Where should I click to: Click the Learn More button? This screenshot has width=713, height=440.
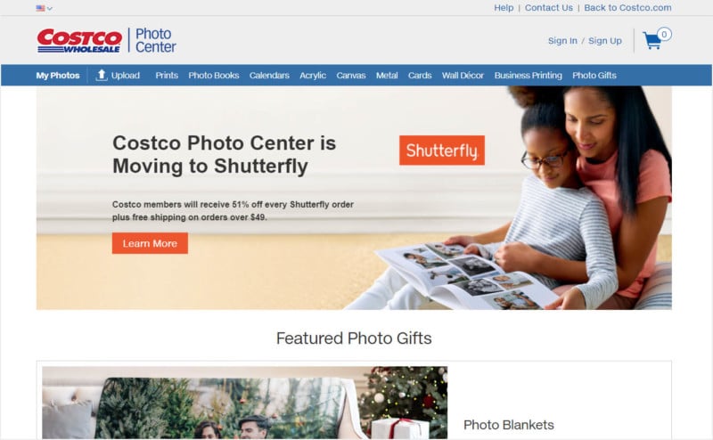150,243
